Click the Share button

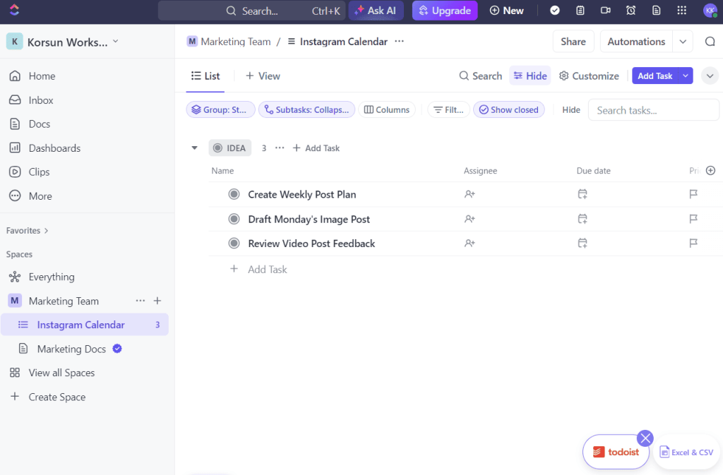point(573,42)
